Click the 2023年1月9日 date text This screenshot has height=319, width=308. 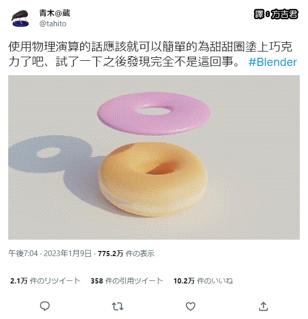pos(67,254)
